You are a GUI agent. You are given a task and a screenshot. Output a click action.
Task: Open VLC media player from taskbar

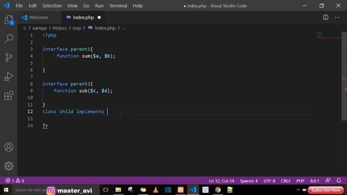[156, 190]
